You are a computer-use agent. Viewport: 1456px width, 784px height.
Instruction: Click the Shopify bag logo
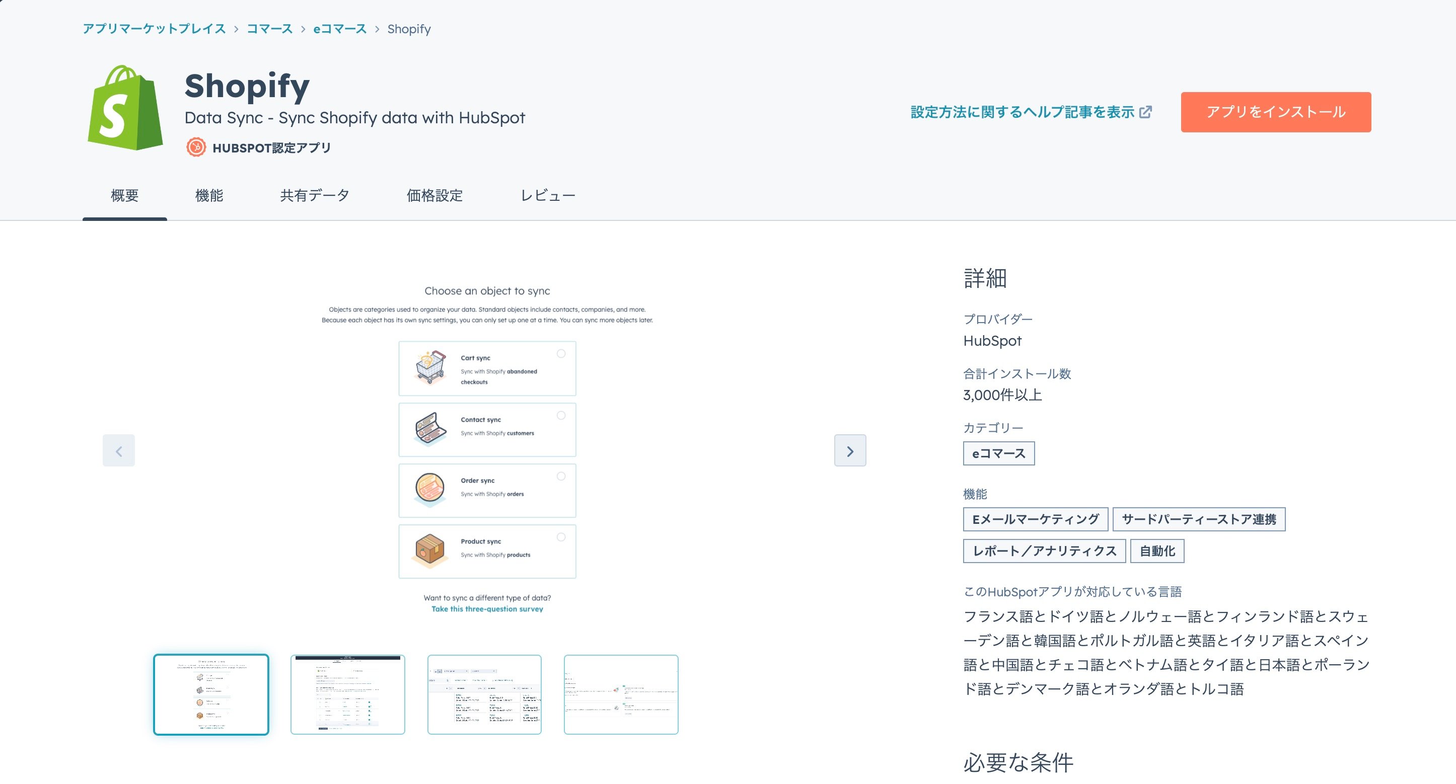click(125, 108)
